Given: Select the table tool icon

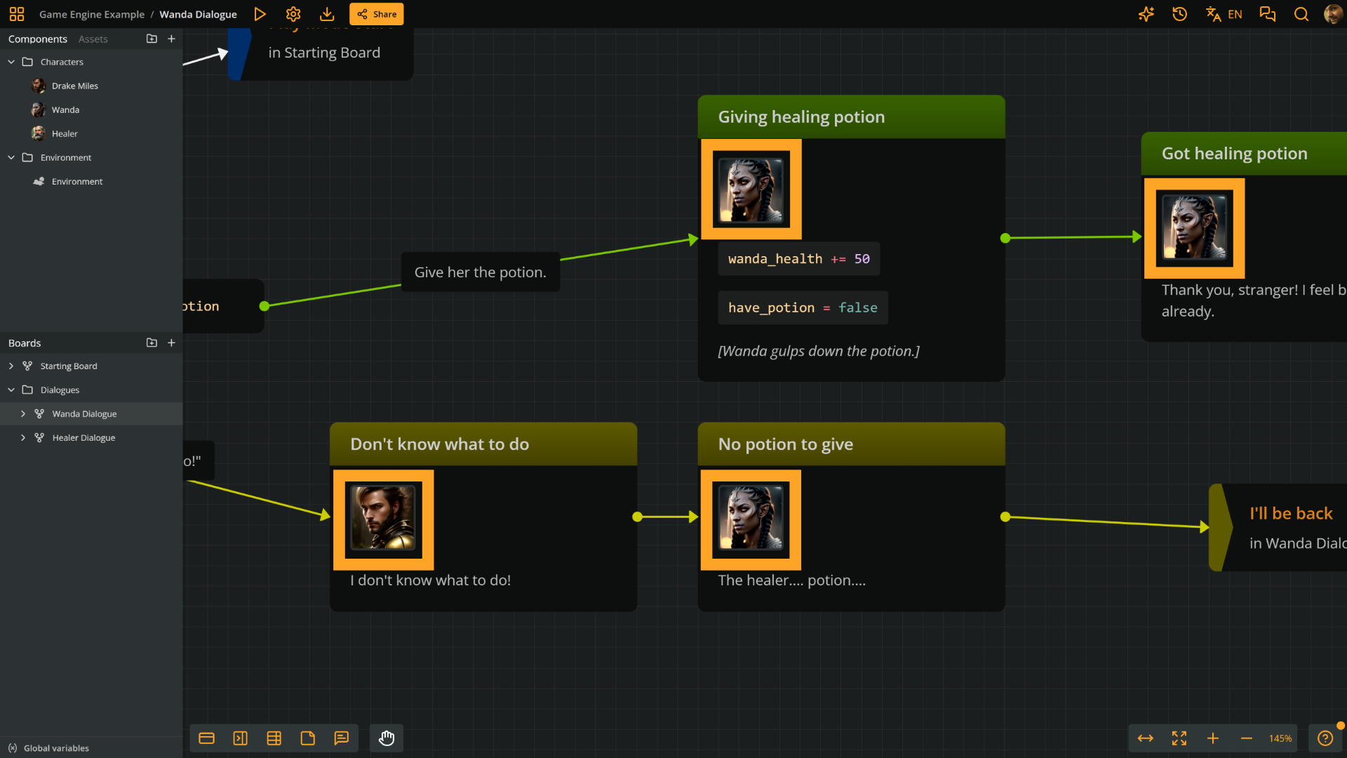Looking at the screenshot, I should pos(274,738).
